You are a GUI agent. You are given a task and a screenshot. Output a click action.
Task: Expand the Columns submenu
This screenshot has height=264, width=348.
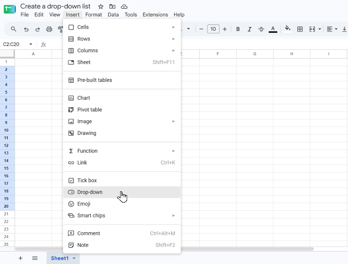[122, 50]
